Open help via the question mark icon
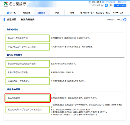Screen dimensions: 130x125 click(x=125, y=20)
